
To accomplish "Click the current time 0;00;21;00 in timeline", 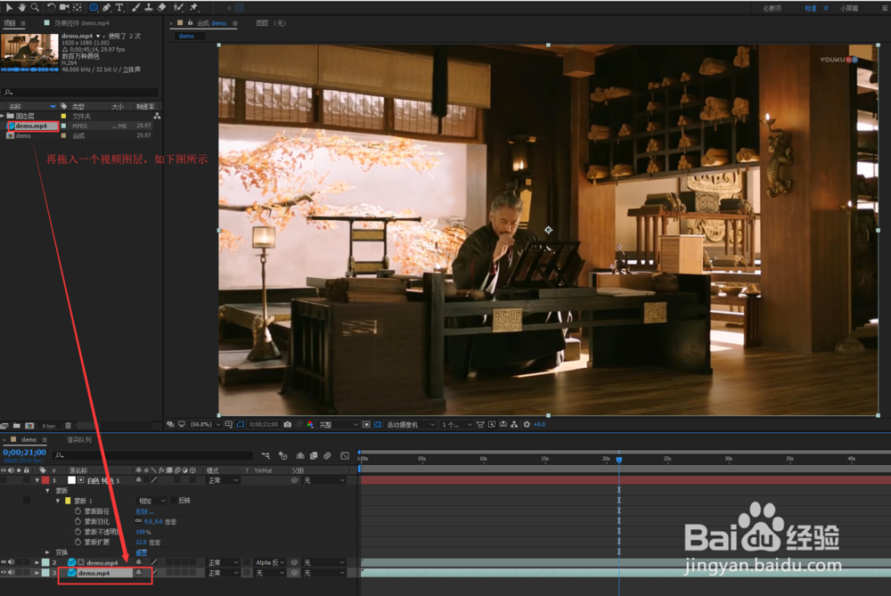I will click(x=24, y=453).
